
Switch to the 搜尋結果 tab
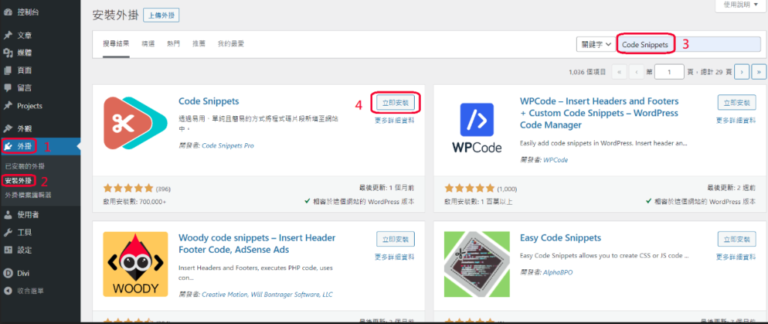(x=116, y=43)
